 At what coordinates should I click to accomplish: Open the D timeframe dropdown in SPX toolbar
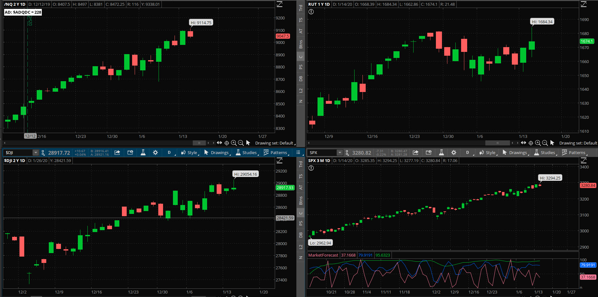[x=469, y=152]
